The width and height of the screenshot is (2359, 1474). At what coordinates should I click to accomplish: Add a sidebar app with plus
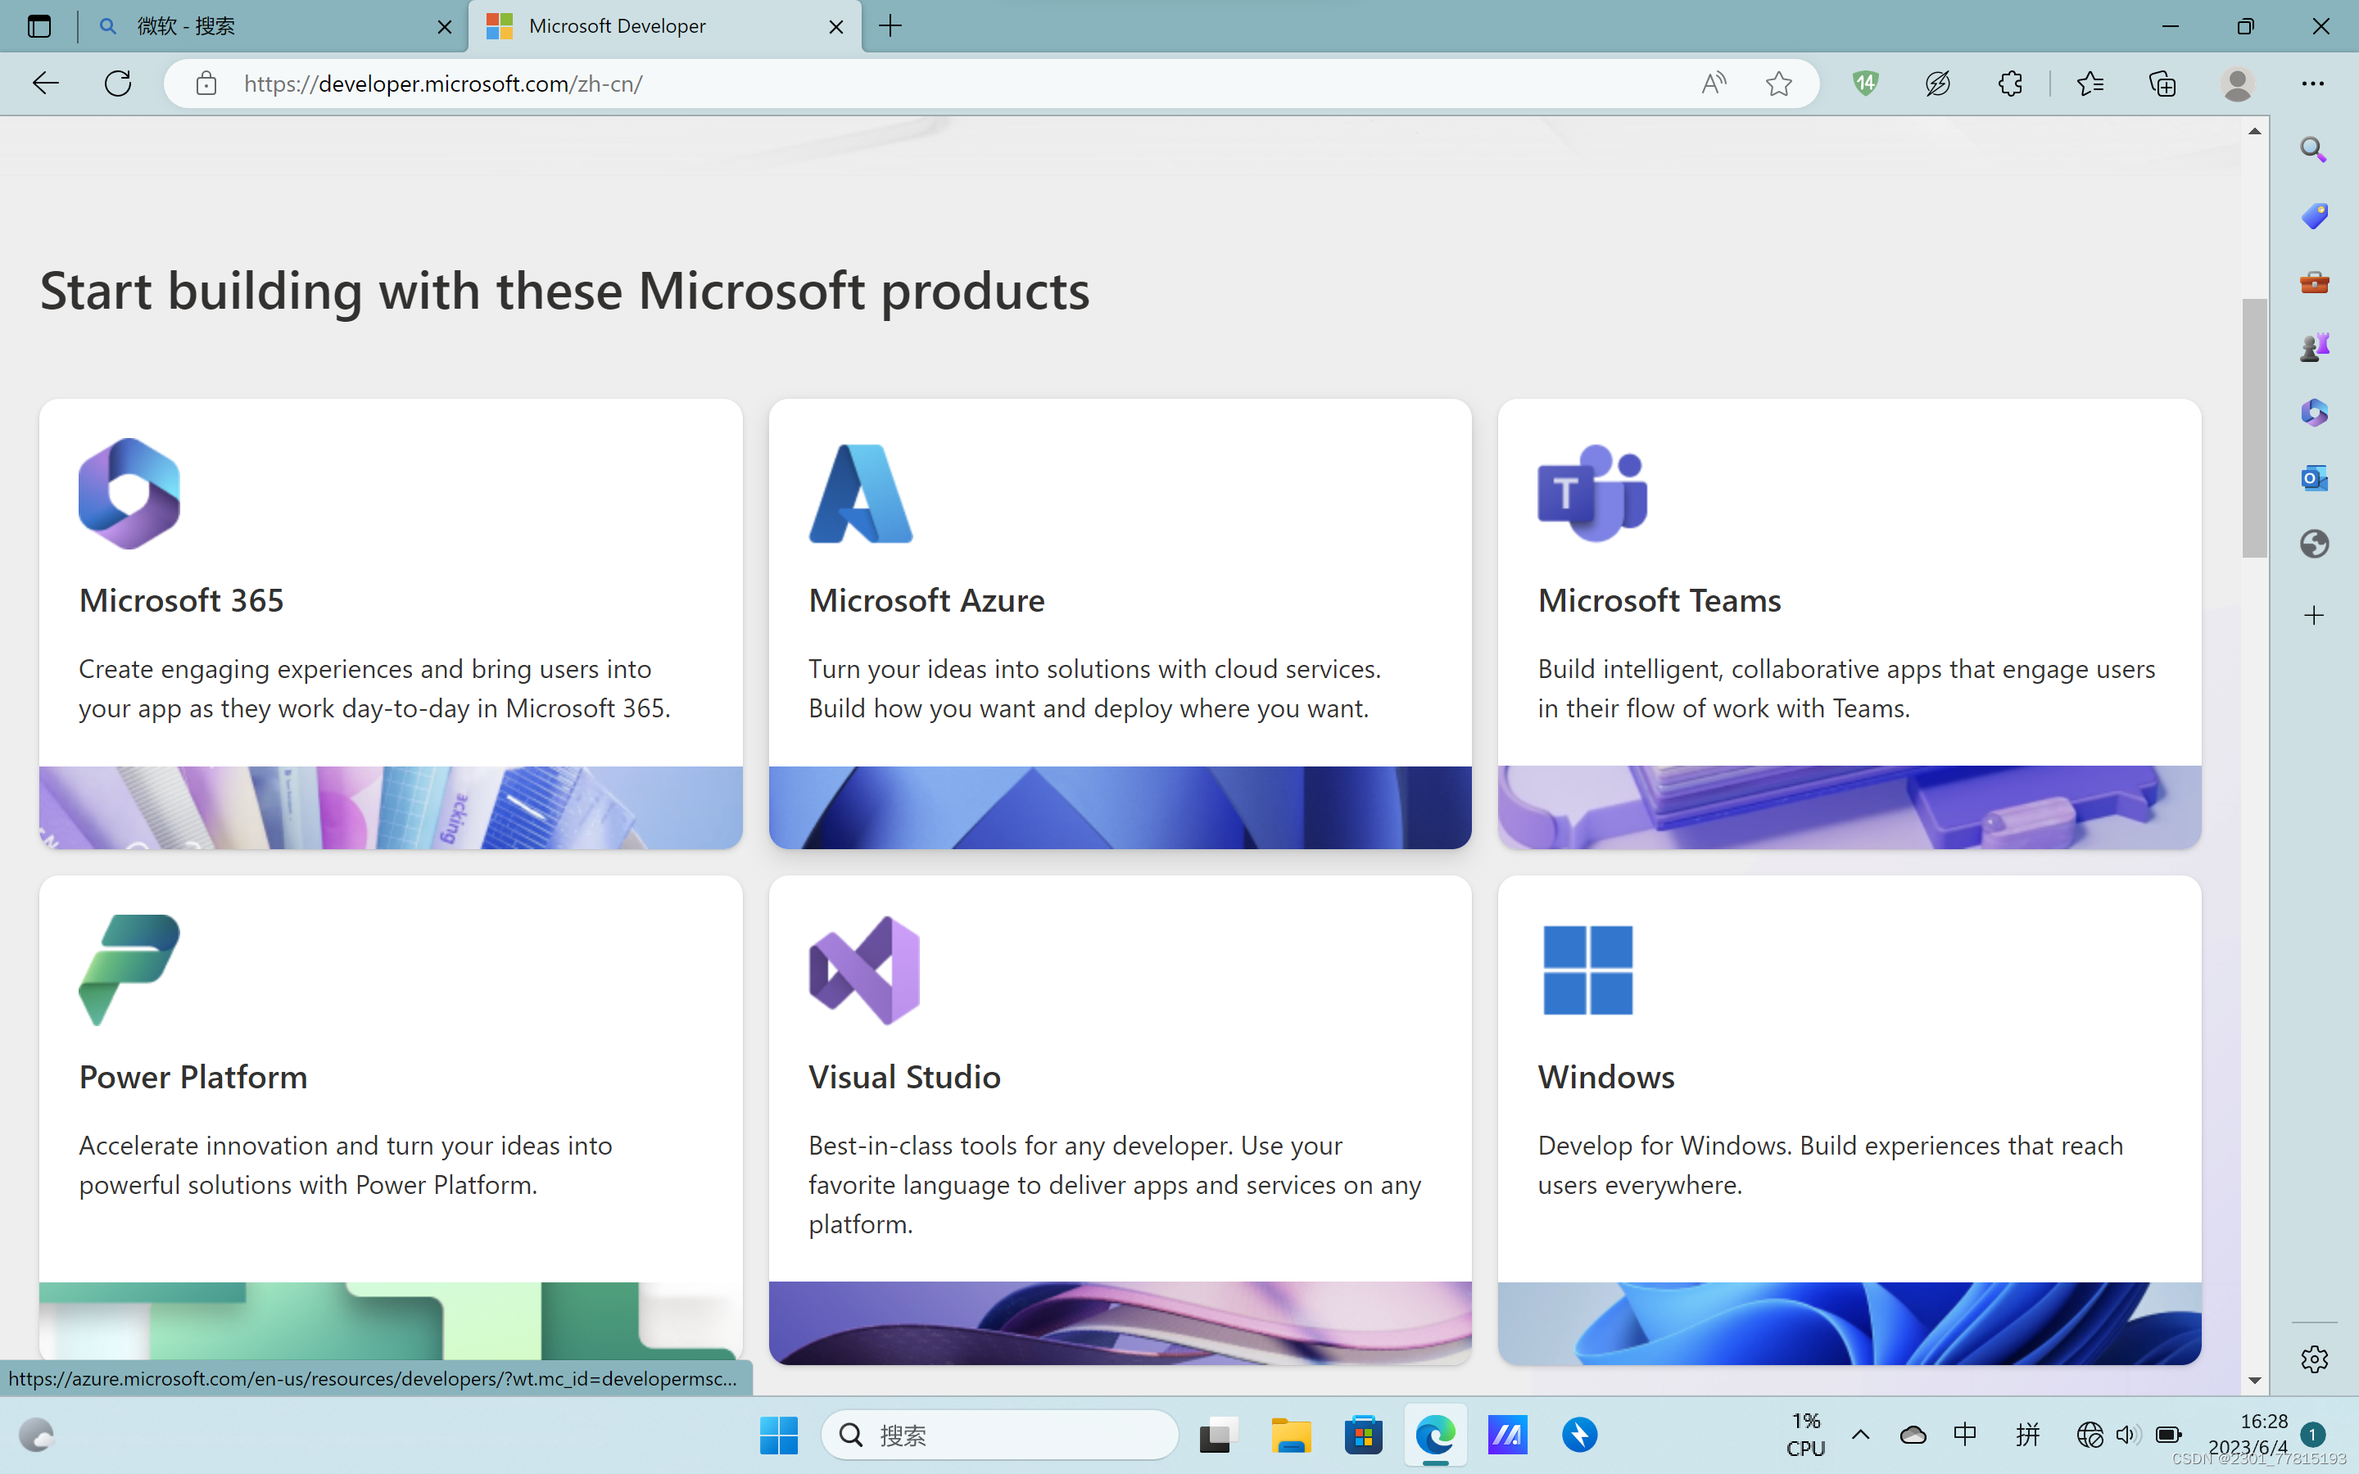[x=2313, y=615]
